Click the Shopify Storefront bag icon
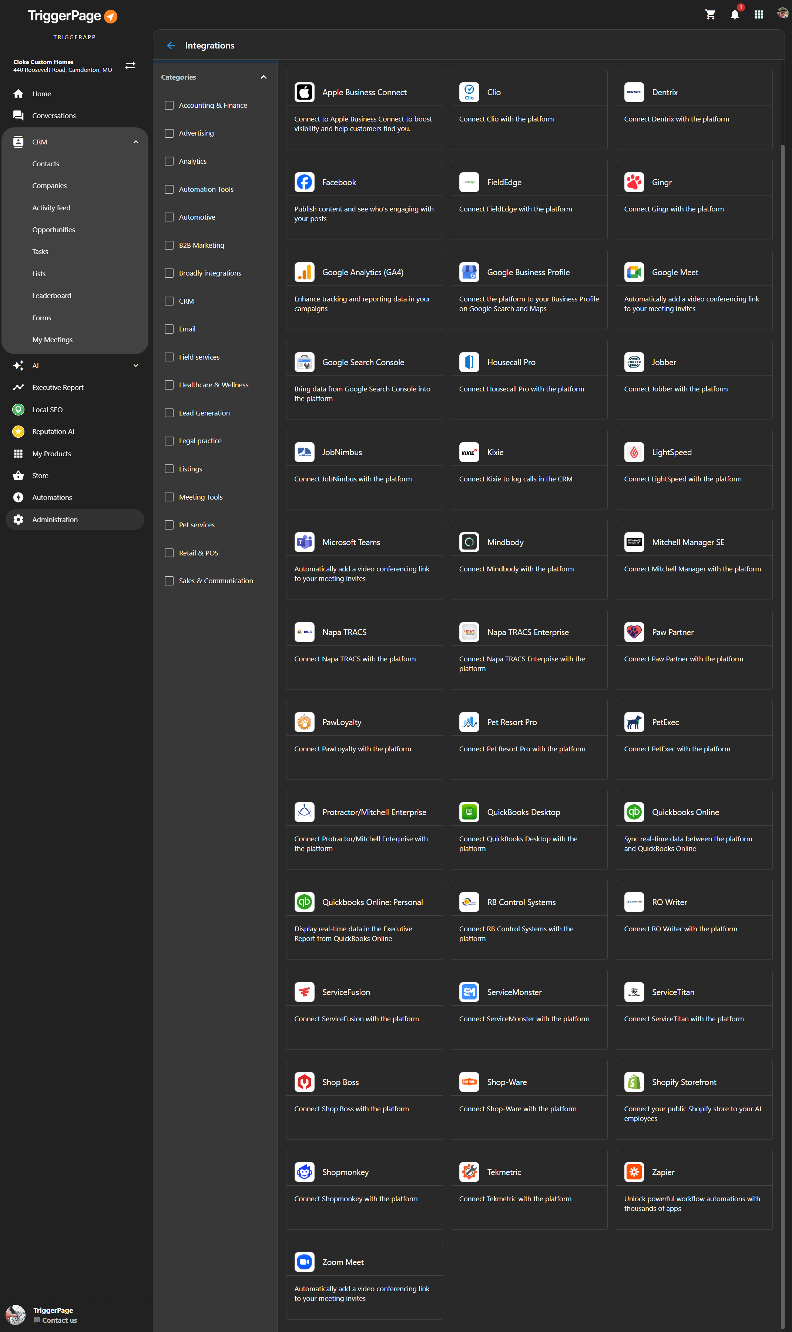 [x=634, y=1082]
